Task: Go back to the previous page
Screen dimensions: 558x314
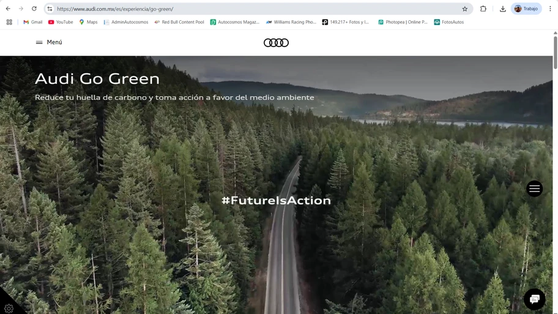Action: pyautogui.click(x=8, y=9)
